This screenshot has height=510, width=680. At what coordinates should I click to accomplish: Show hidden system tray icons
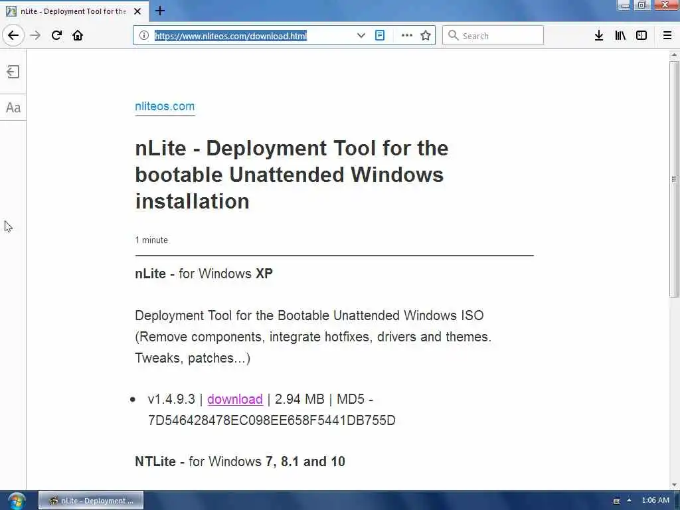click(630, 500)
